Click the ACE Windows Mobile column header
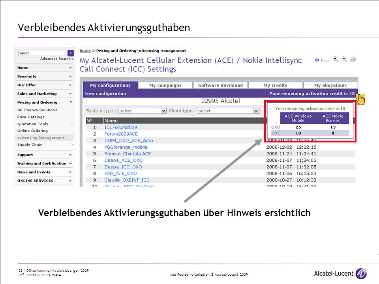The image size is (379, 284). click(298, 118)
